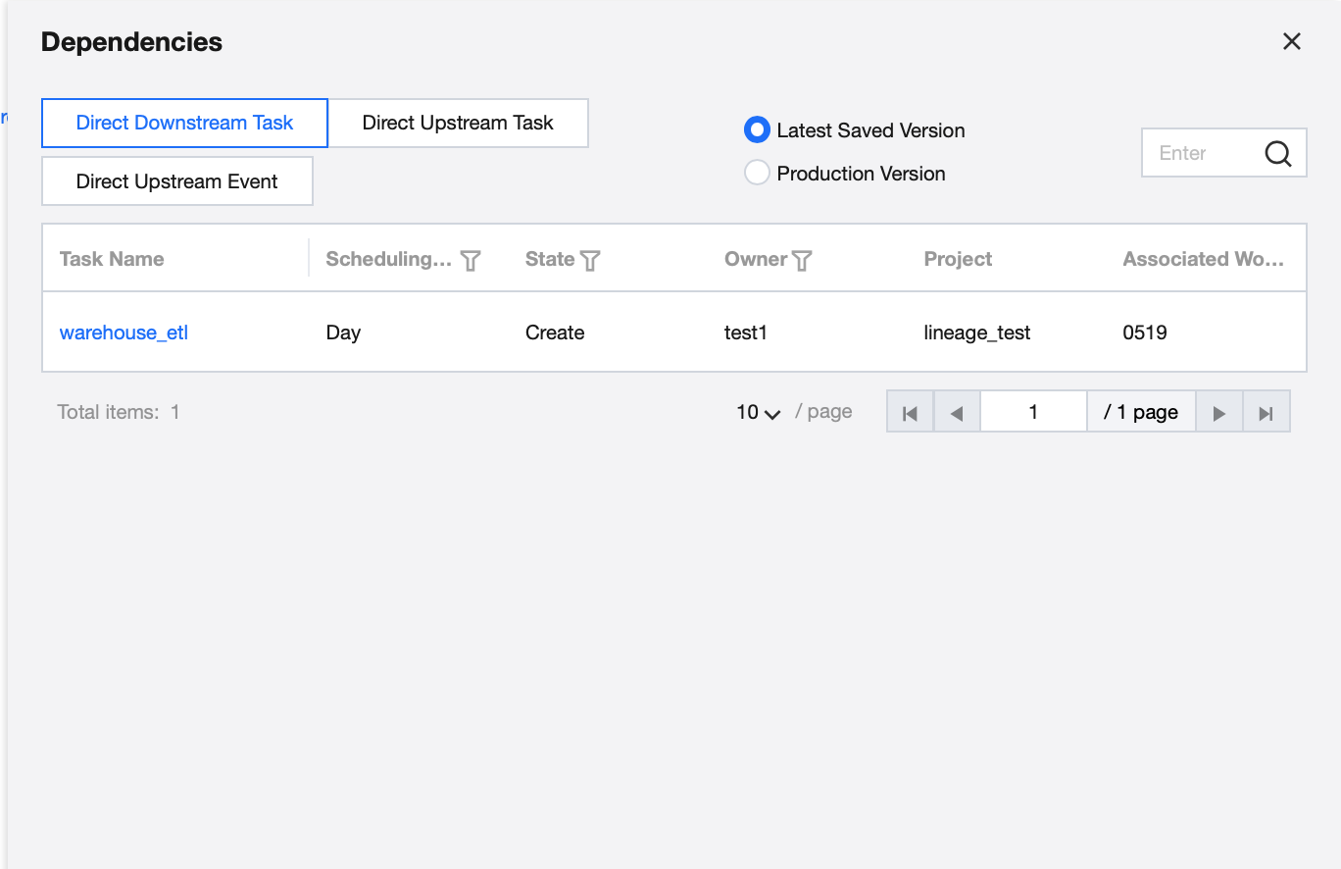The width and height of the screenshot is (1341, 869).
Task: Open the Owner column filter icon
Action: click(x=802, y=260)
